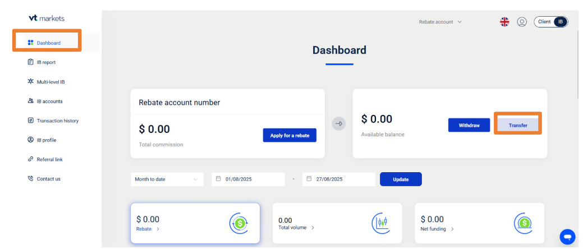Screen dimensions: 583x249
Task: Go to Transaction history in sidebar
Action: (x=57, y=121)
